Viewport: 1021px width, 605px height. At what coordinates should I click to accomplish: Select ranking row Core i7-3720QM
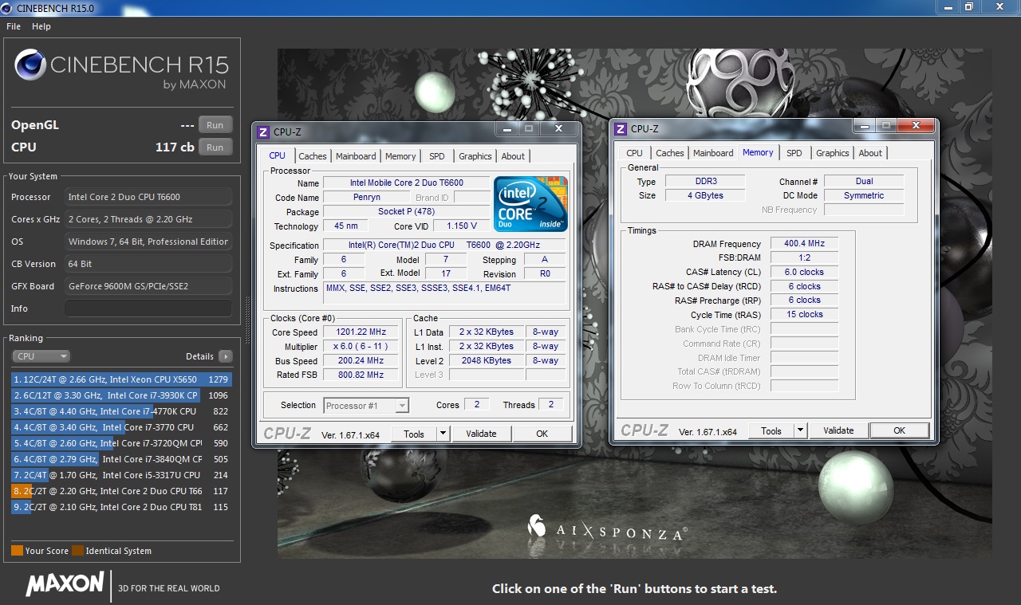coord(121,443)
